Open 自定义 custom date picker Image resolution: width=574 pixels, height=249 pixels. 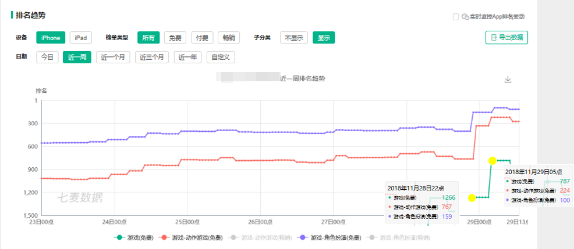221,57
